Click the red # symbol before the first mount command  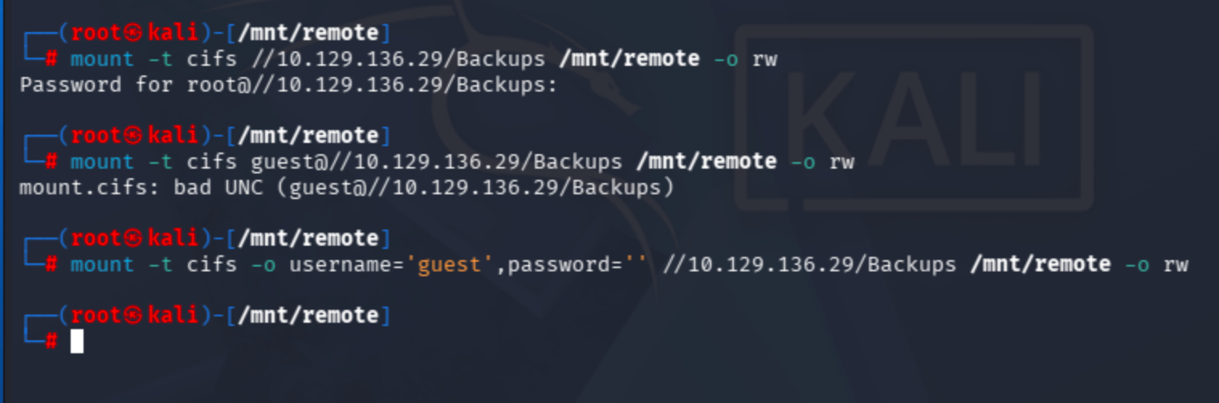click(x=51, y=59)
